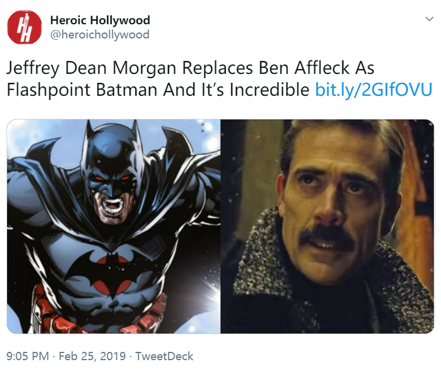Viewport: 441px width, 372px height.
Task: View the mustached man photo
Action: (327, 227)
